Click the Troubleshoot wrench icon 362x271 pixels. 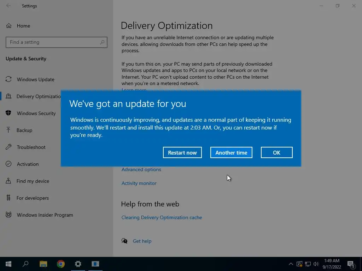(x=8, y=147)
